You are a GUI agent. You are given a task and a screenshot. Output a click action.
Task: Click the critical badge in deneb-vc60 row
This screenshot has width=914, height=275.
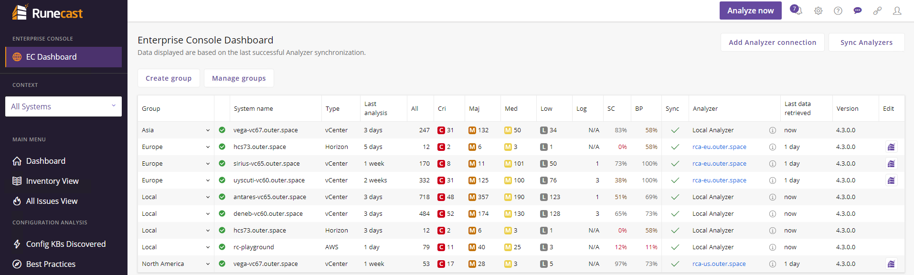tap(441, 214)
